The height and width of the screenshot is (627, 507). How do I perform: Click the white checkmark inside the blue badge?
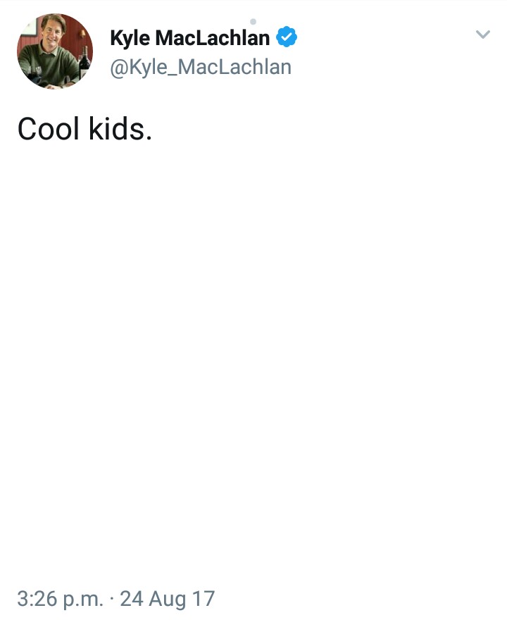(x=287, y=37)
